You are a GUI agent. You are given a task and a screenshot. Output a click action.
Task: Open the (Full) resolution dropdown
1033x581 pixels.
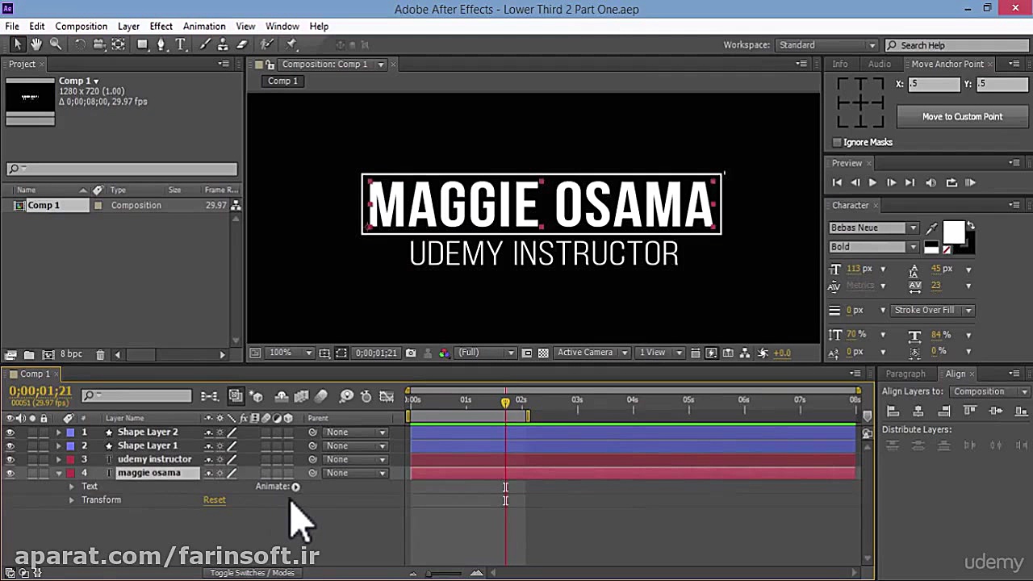pos(487,353)
